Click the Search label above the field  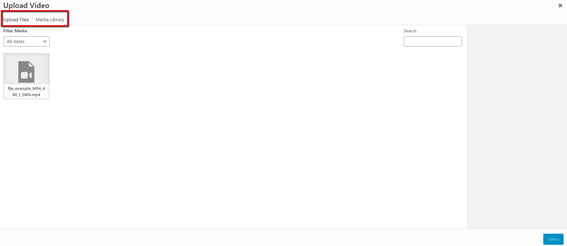(x=410, y=31)
